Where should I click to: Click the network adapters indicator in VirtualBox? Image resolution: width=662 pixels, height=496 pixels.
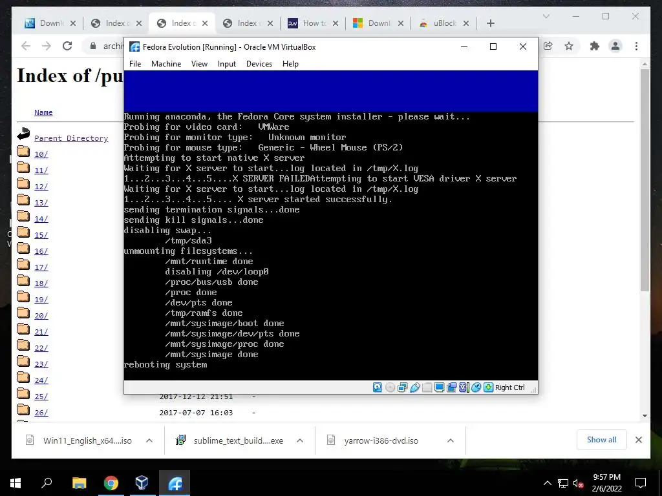402,387
